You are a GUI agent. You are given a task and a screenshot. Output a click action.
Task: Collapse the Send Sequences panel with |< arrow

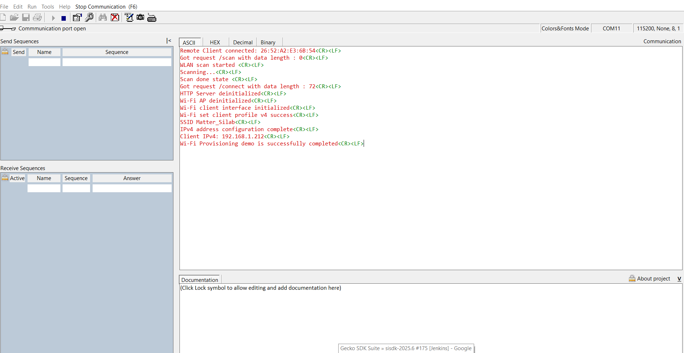tap(169, 41)
